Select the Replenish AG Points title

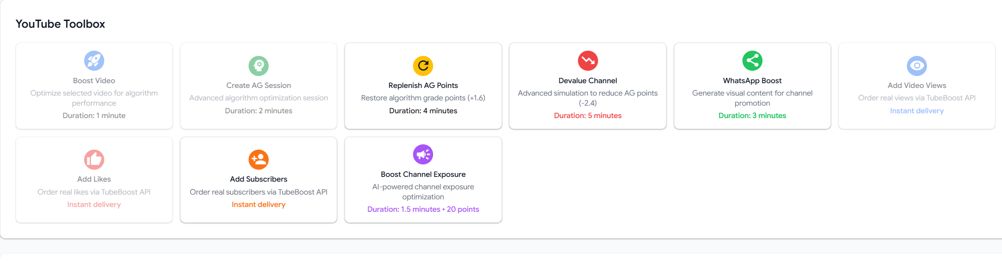(x=423, y=86)
